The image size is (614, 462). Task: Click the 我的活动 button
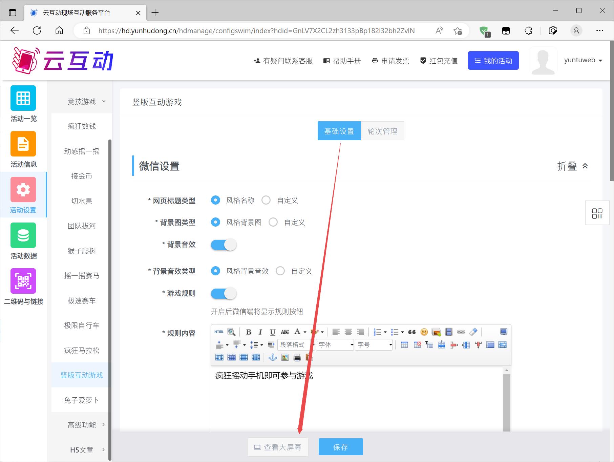(493, 61)
